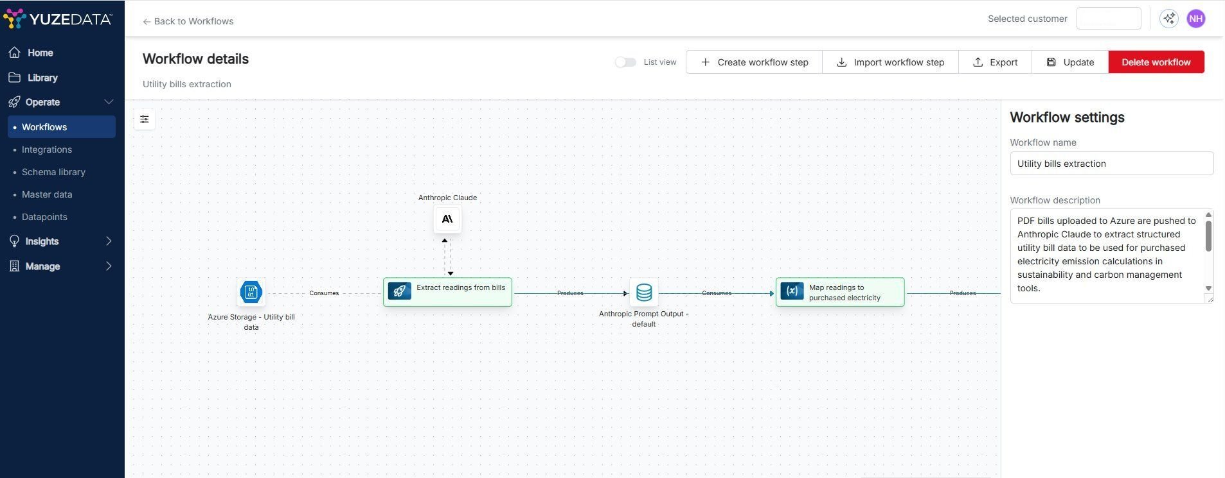Expand the Insights menu chevron
This screenshot has width=1225, height=478.
pyautogui.click(x=109, y=241)
